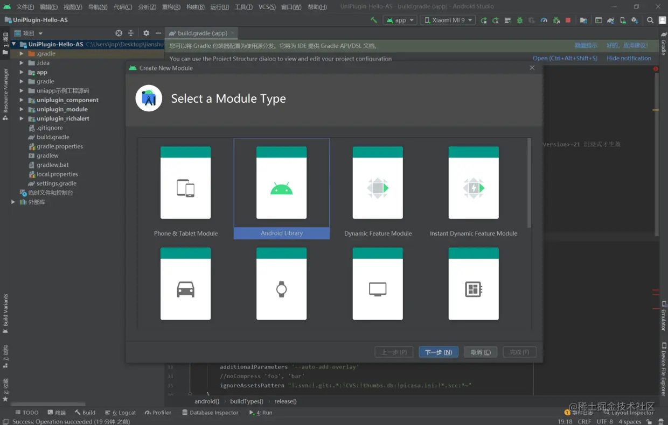Open SDK Manager cube icon in toolbar
This screenshot has height=425, width=668.
(x=635, y=20)
